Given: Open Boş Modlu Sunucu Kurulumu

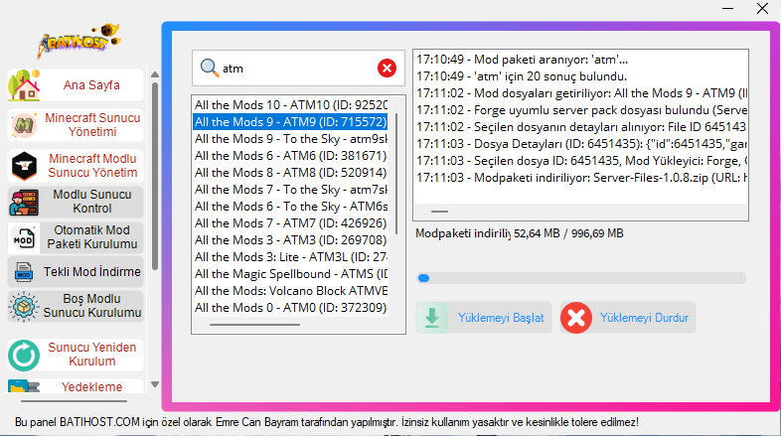Looking at the screenshot, I should tap(76, 306).
